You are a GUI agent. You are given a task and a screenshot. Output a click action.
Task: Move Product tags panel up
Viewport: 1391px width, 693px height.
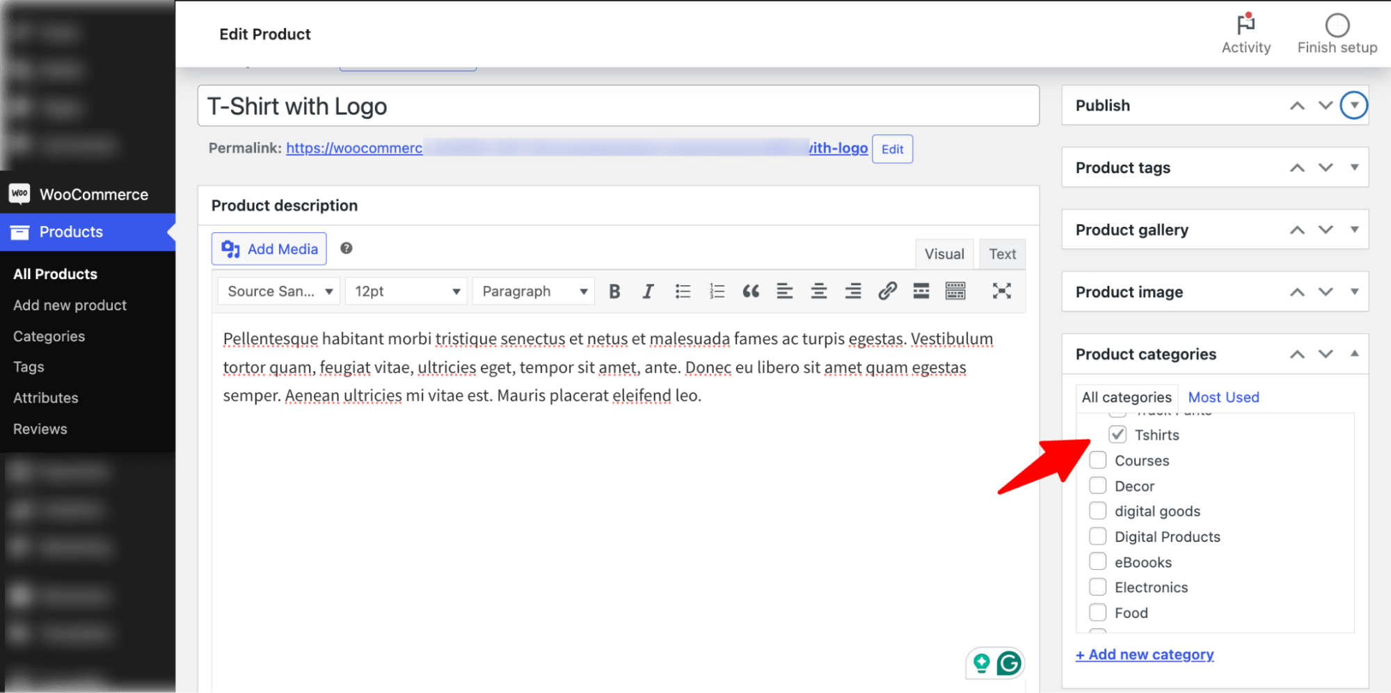pyautogui.click(x=1297, y=168)
